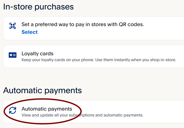Open Automatic payments item below the heading
The image size is (184, 128).
click(47, 109)
